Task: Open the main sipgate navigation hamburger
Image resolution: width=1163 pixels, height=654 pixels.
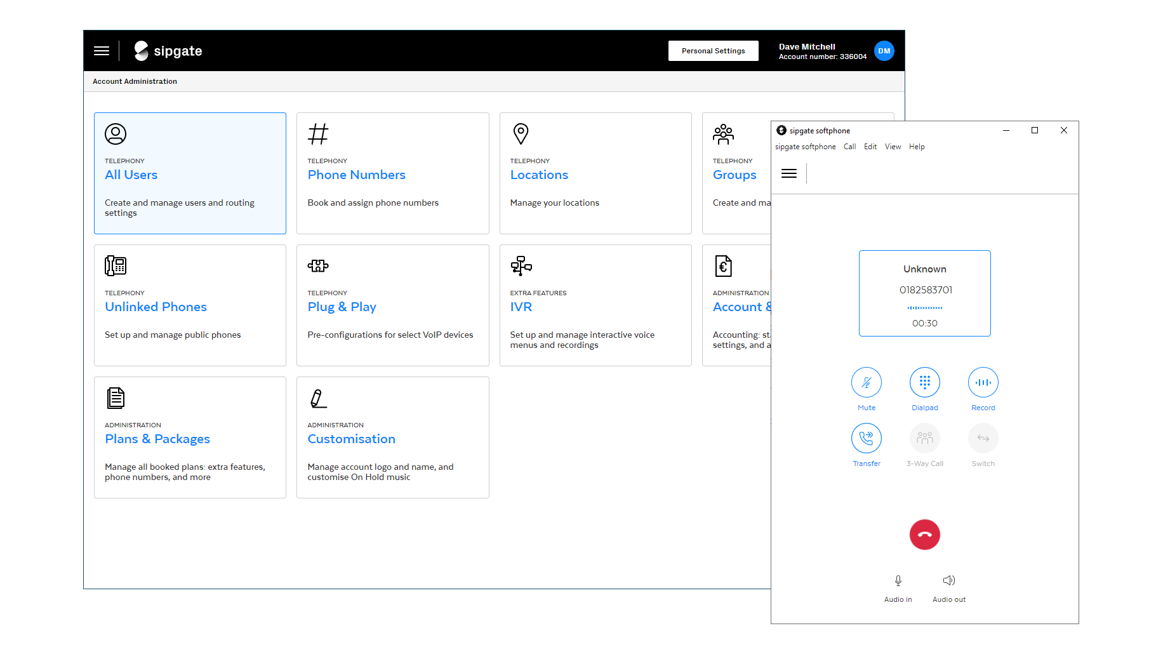Action: tap(101, 51)
